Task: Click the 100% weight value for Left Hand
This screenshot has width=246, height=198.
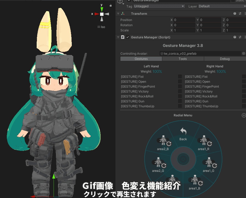Action: pos(157,72)
